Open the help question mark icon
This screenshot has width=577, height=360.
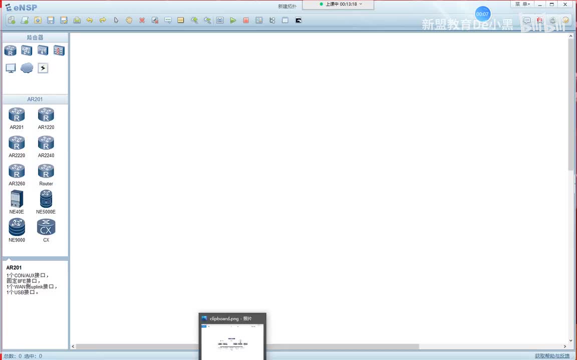click(x=566, y=20)
